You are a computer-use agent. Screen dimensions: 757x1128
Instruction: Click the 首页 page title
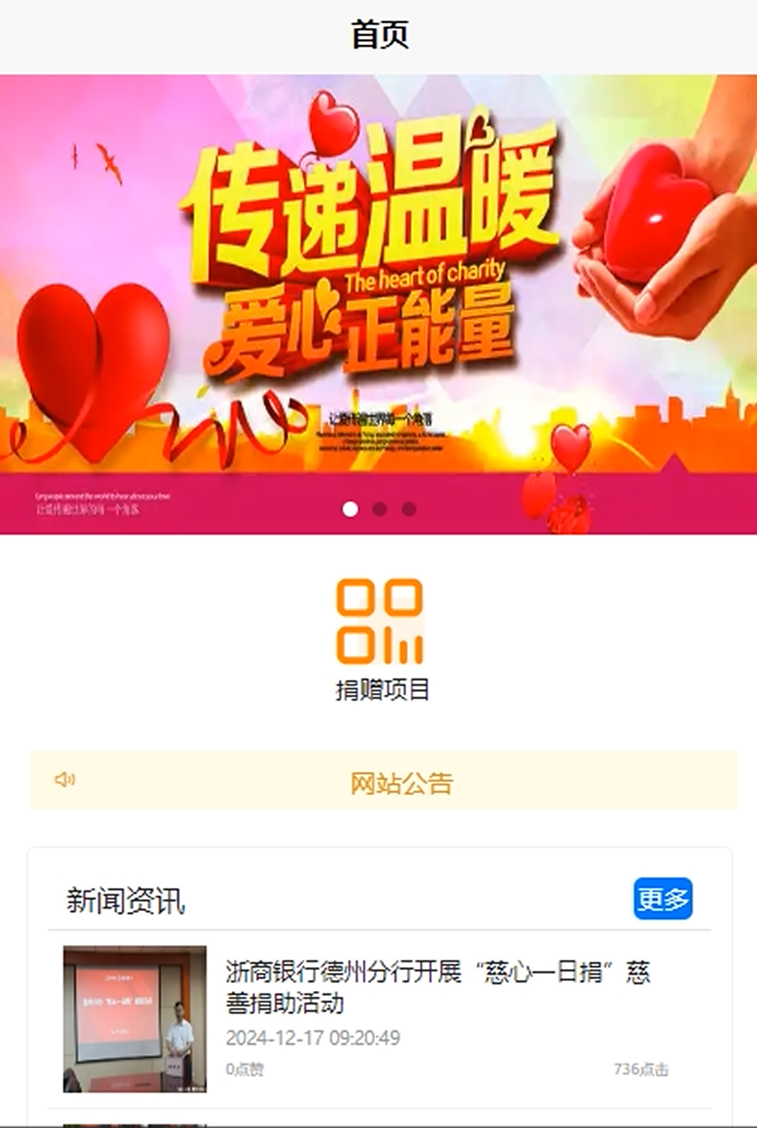click(x=380, y=35)
